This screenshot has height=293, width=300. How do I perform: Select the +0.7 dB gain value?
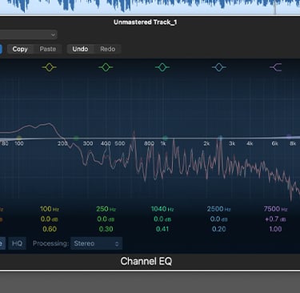tap(275, 219)
